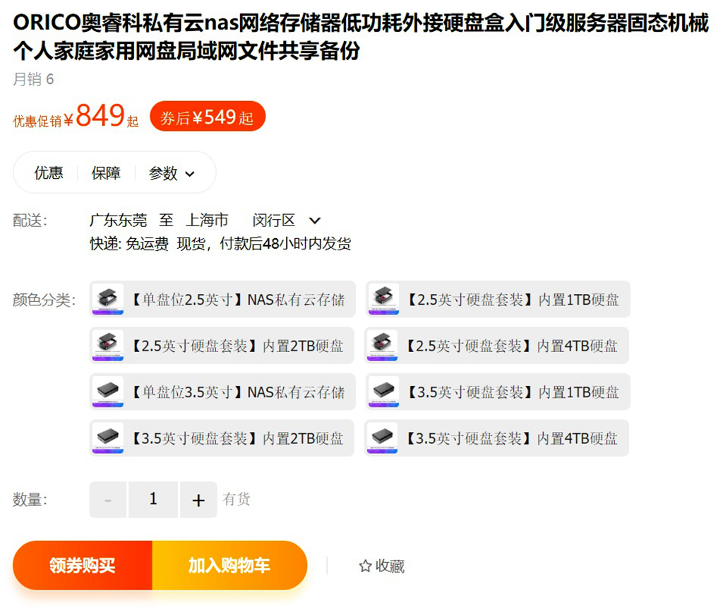Viewport: 723px width, 615px height.
Task: Select 【2.5英寸硬盘套装】内置1TB硬盘 option
Action: (497, 299)
